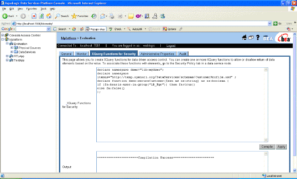Expand the Console Access Control node
Screen dimensions: 297x179
(3, 35)
